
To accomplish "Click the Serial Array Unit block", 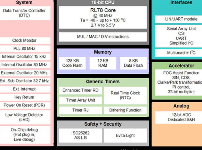I will pos(179,36).
